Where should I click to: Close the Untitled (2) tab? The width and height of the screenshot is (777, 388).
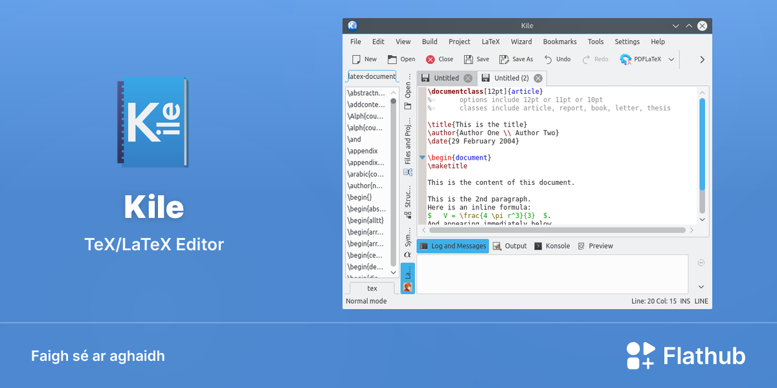[537, 78]
